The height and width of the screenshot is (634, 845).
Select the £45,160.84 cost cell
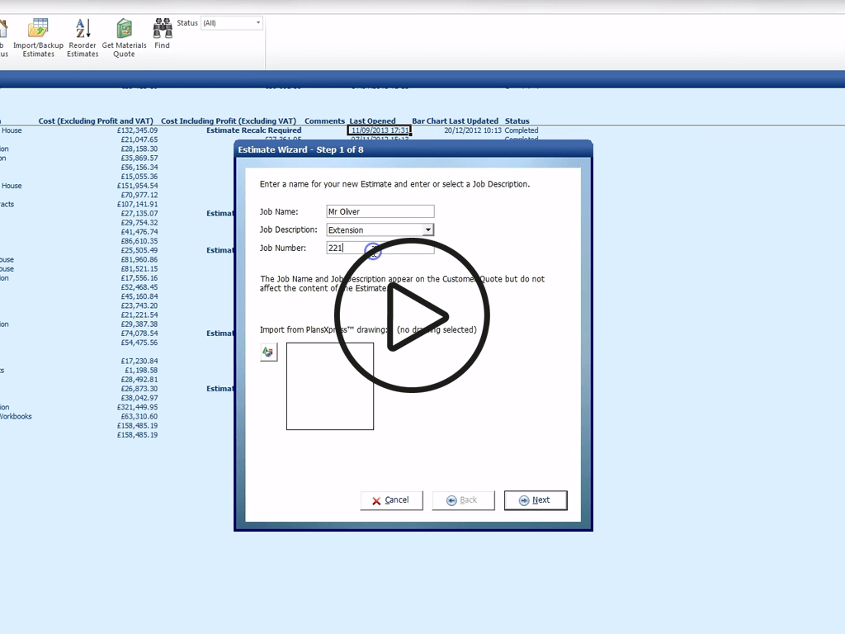point(139,296)
